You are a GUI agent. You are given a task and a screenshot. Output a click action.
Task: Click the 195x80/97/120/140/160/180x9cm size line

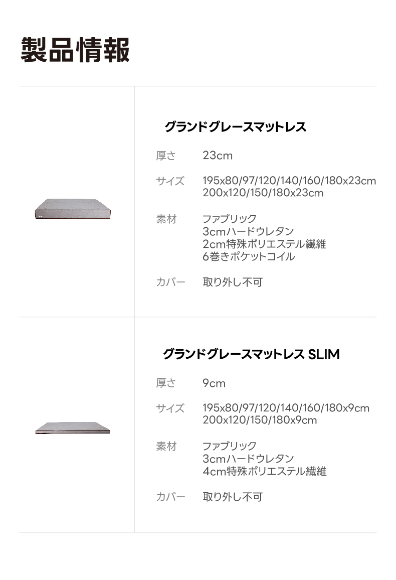(286, 408)
